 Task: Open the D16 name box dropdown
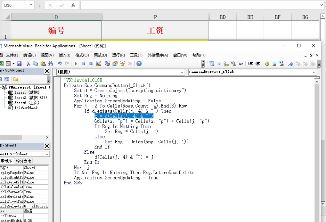31,5
